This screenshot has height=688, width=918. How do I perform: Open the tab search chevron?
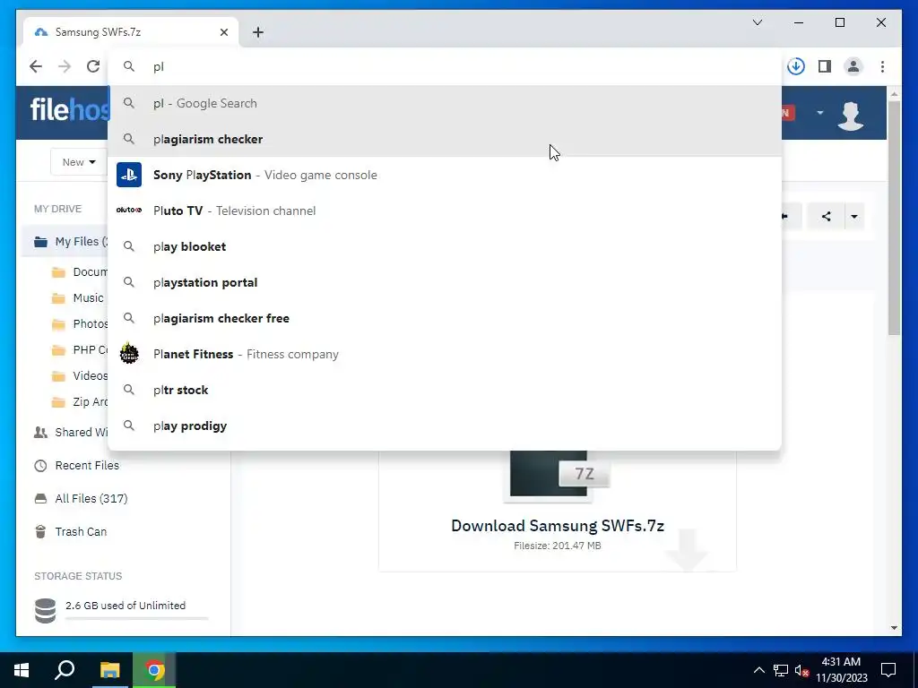coord(757,22)
